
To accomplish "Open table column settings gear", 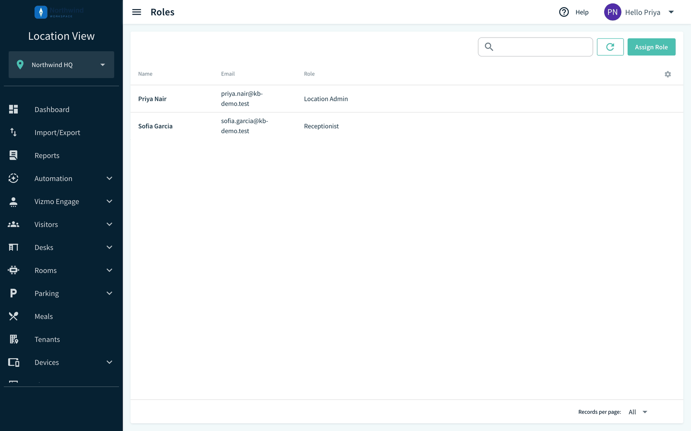I will click(668, 74).
